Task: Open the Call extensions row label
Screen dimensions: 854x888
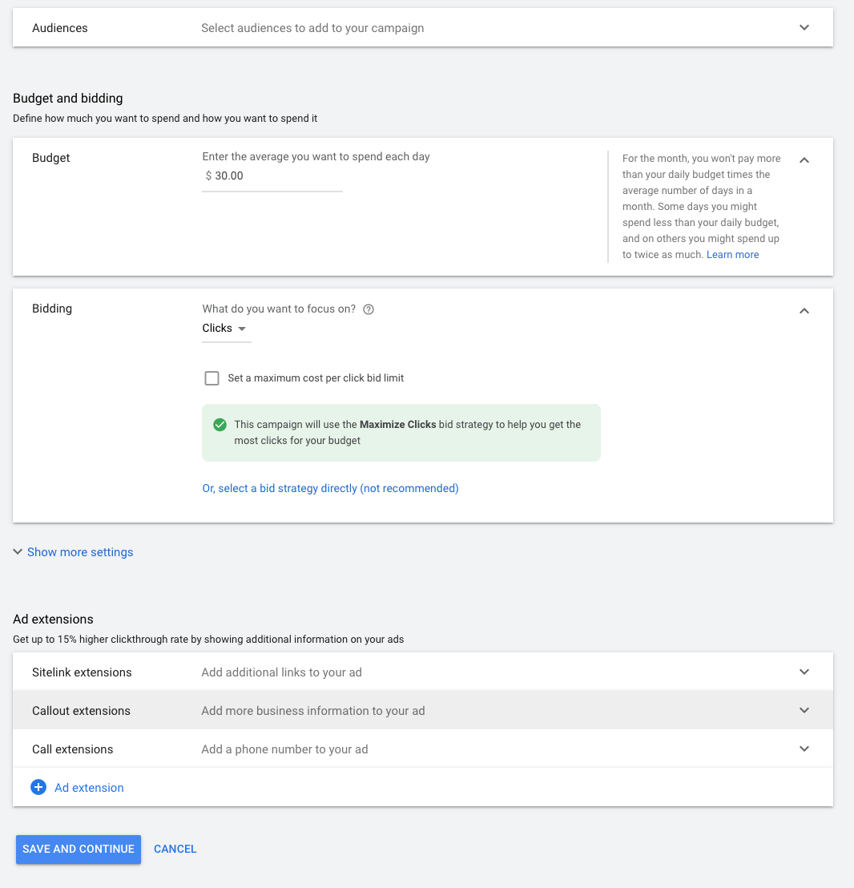Action: 73,749
